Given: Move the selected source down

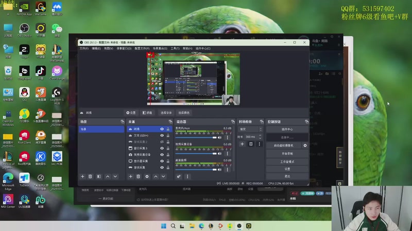Looking at the screenshot, I should [163, 177].
